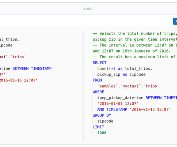Screen dimensions: 177x147
Task: Click the WHERE keyword in the right pane
Action: tap(98, 92)
